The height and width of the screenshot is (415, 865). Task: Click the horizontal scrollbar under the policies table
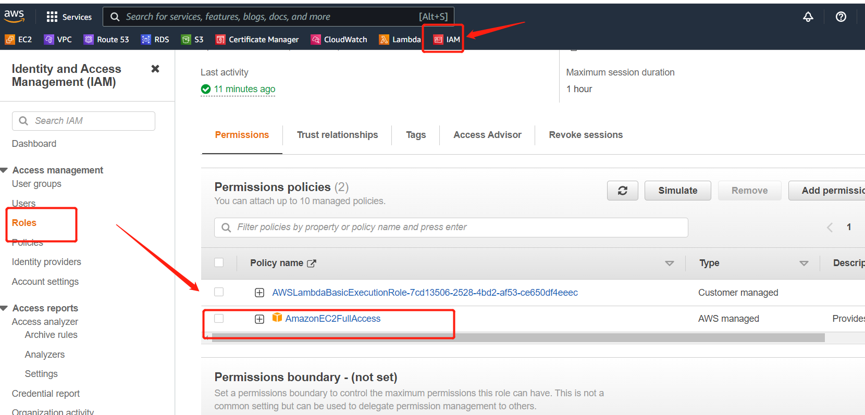[x=516, y=338]
